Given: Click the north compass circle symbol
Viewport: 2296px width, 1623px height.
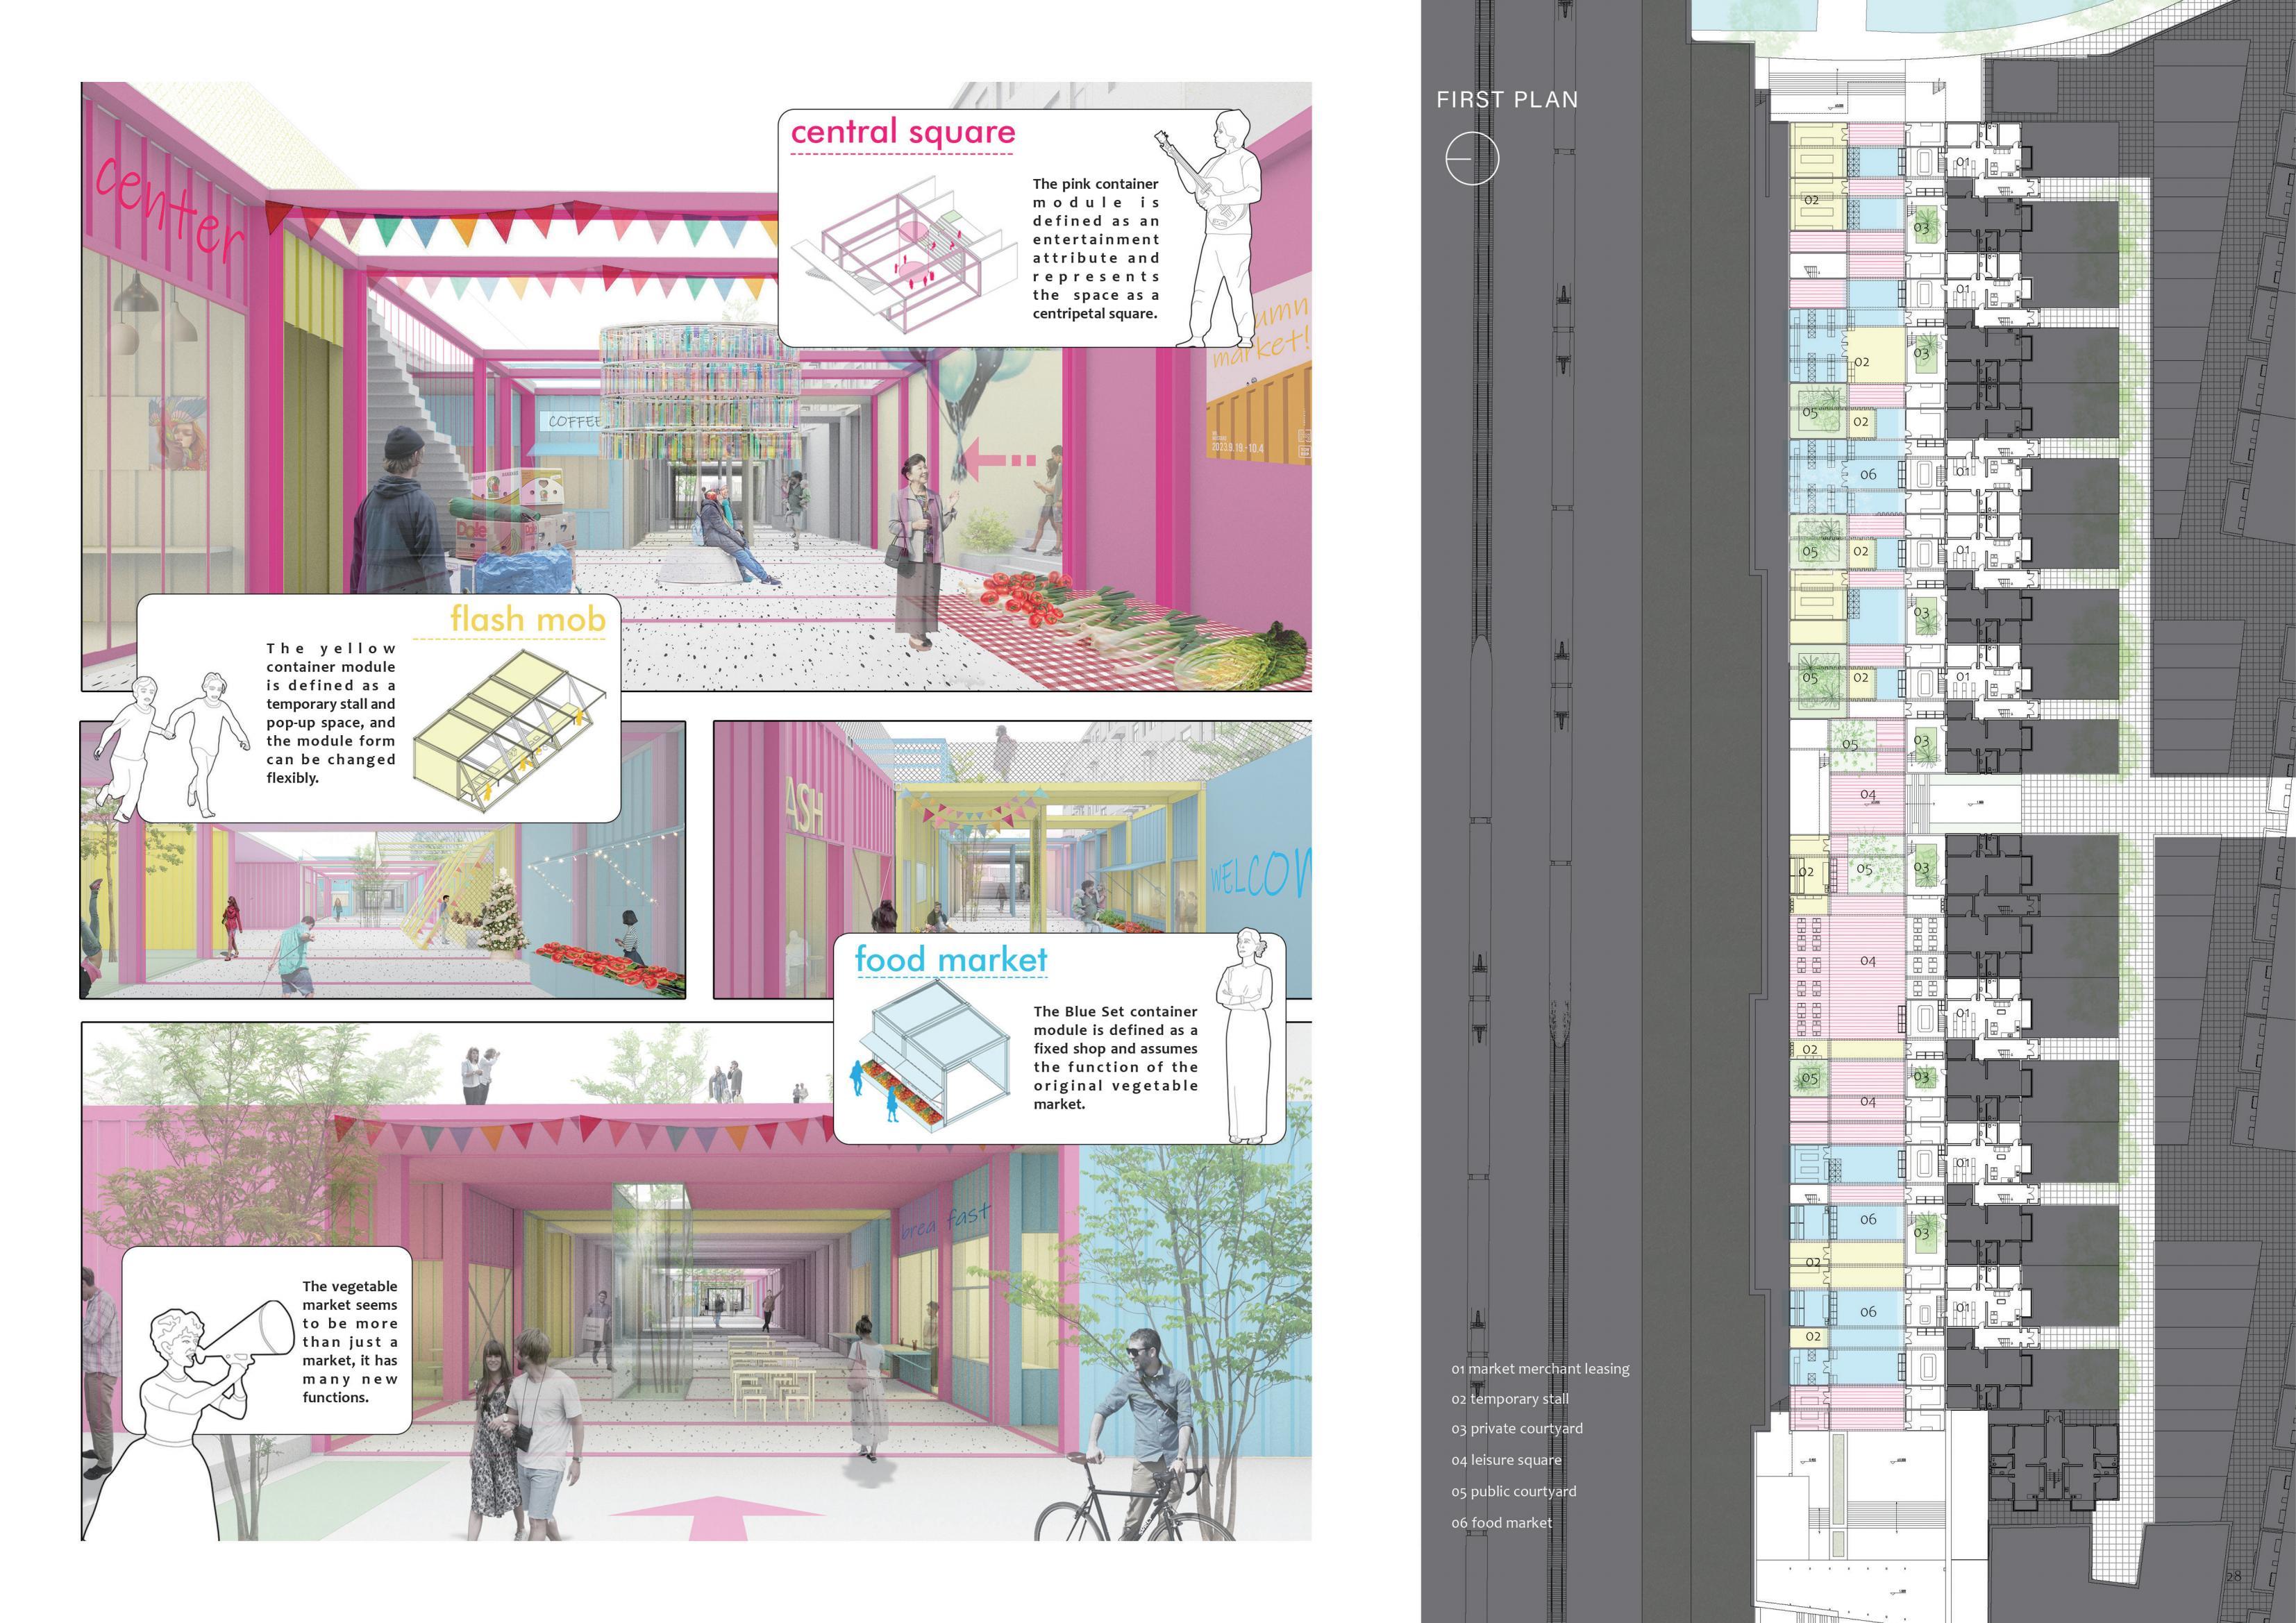Looking at the screenshot, I should 1472,158.
